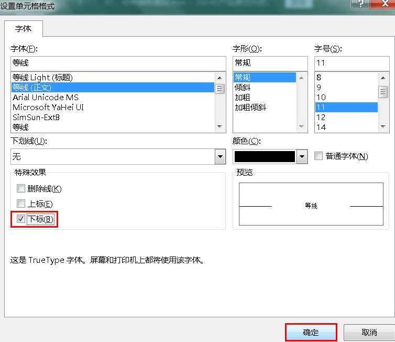The image size is (395, 342).
Task: Select font size 12
Action: 346,117
